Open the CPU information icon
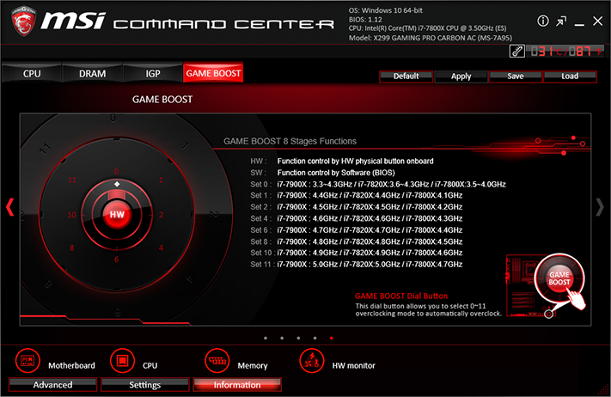 [122, 361]
